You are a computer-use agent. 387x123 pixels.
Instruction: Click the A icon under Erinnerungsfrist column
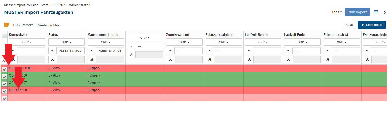click(x=328, y=59)
